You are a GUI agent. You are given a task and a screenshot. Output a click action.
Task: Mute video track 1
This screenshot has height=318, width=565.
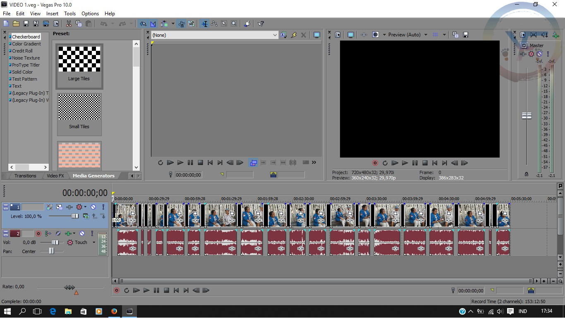click(x=93, y=207)
